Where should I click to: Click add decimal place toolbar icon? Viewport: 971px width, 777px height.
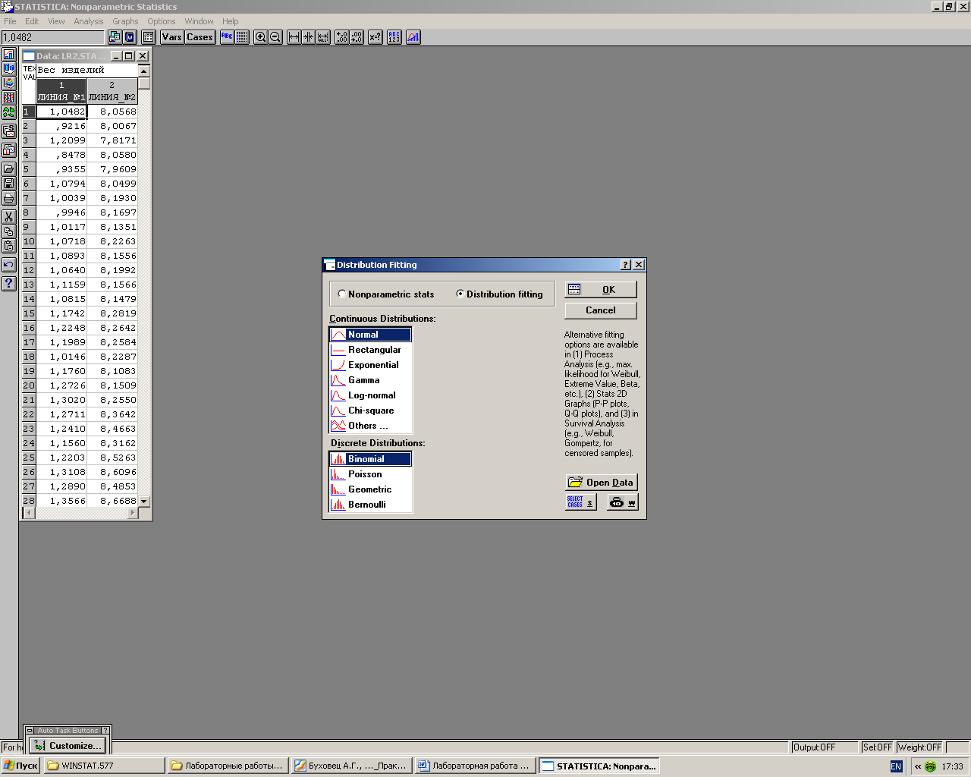(x=342, y=37)
